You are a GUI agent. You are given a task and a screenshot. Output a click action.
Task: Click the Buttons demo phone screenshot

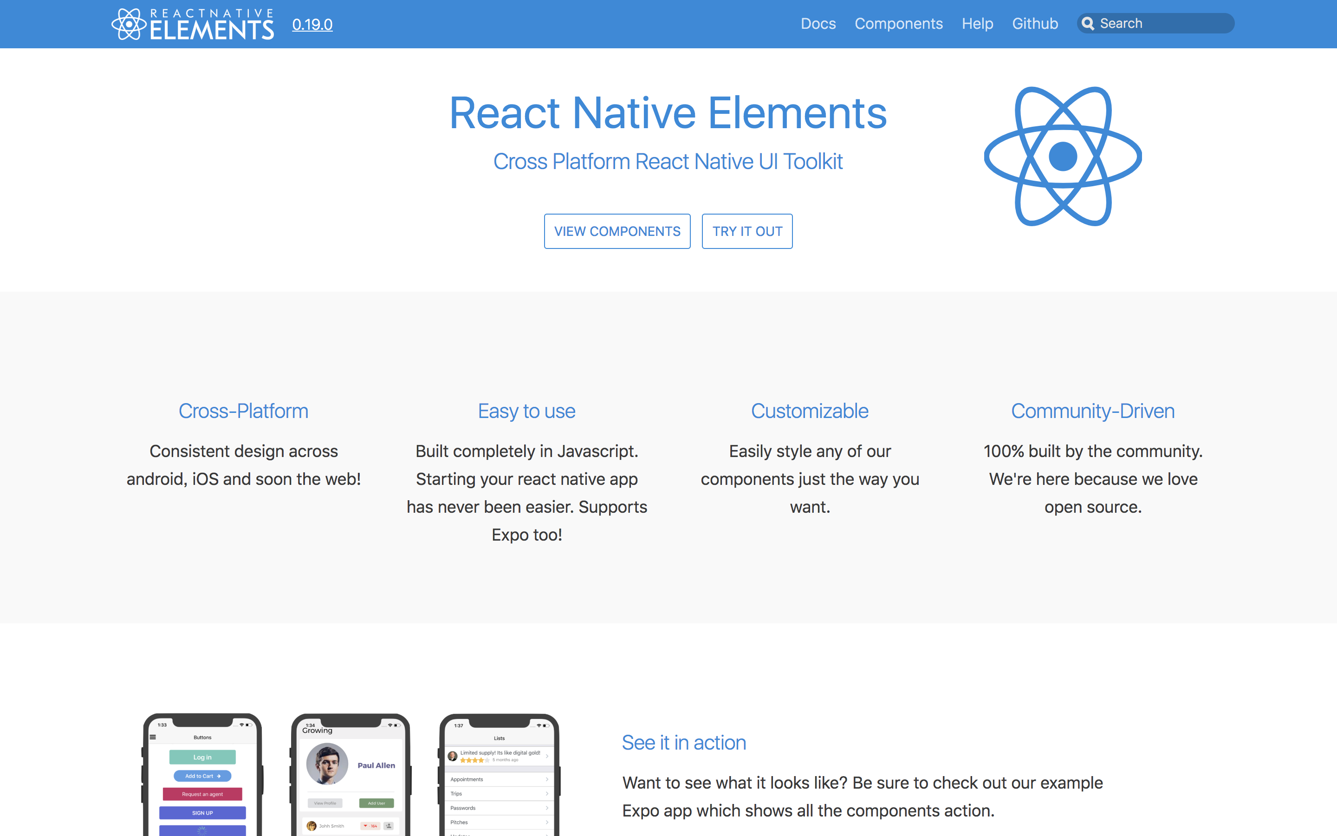pyautogui.click(x=202, y=775)
